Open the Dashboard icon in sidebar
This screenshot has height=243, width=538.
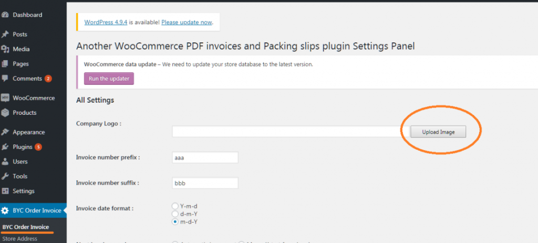5,15
